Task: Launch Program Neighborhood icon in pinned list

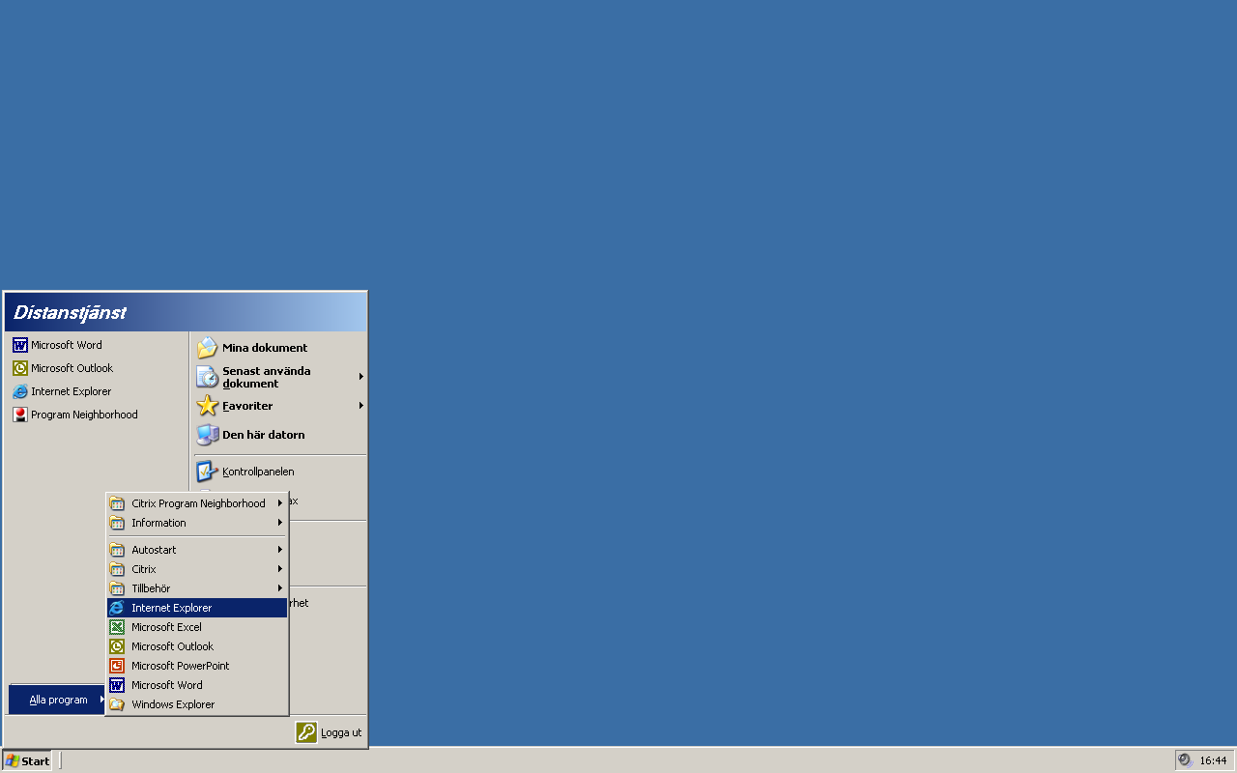Action: [x=19, y=415]
